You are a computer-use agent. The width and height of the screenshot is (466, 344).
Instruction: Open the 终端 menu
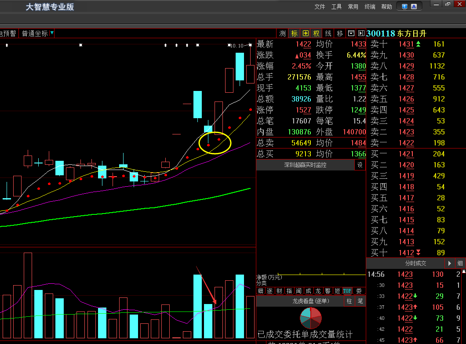coord(370,7)
